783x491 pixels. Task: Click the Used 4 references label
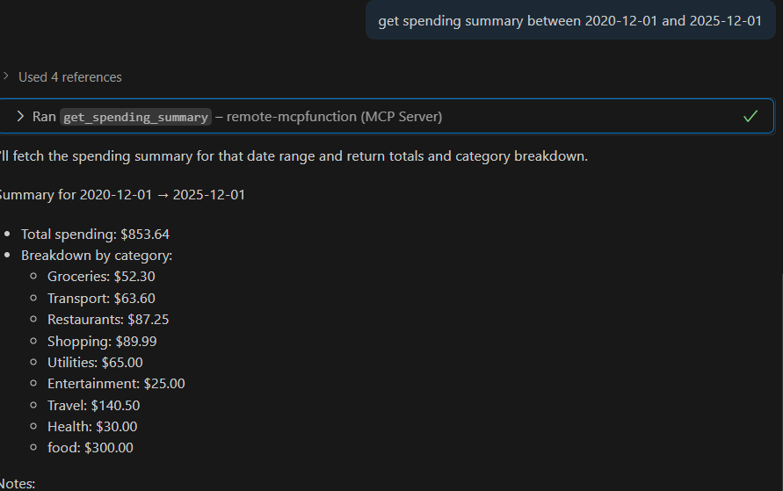coord(70,77)
